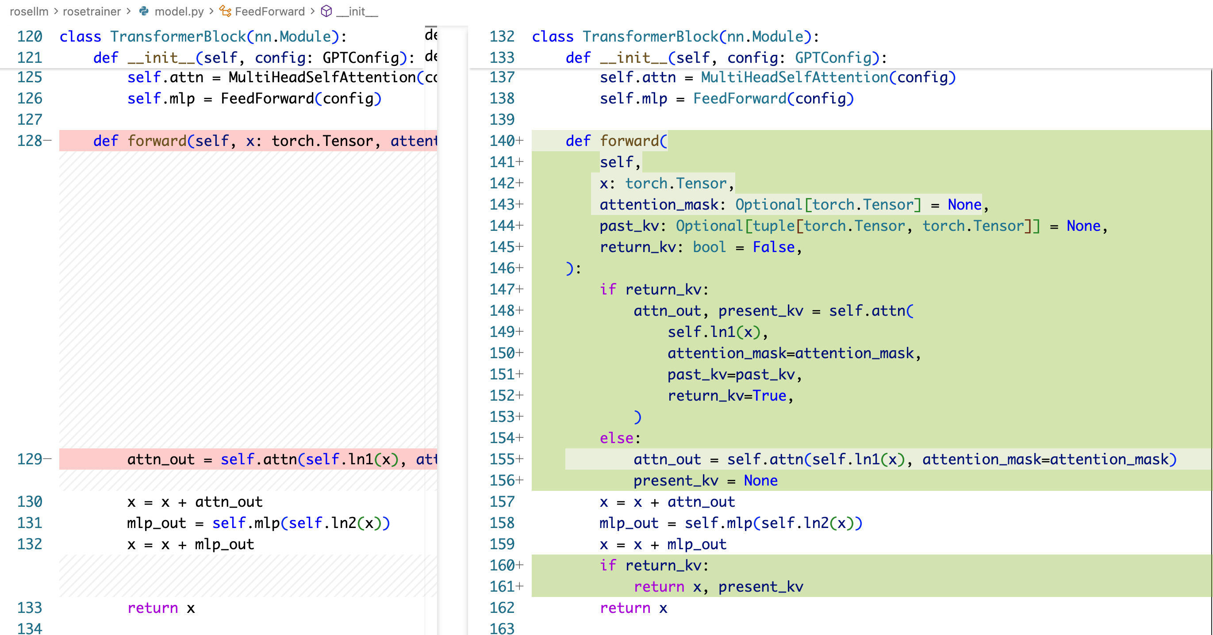Click the minus marker on line 128
1213x635 pixels.
point(48,140)
